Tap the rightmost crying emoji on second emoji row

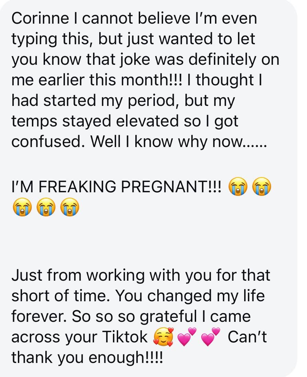pyautogui.click(x=69, y=208)
